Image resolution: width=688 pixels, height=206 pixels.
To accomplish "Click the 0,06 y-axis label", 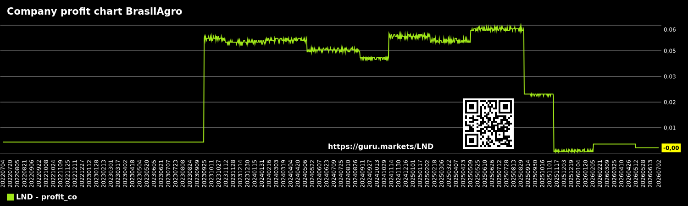I will tap(670, 30).
